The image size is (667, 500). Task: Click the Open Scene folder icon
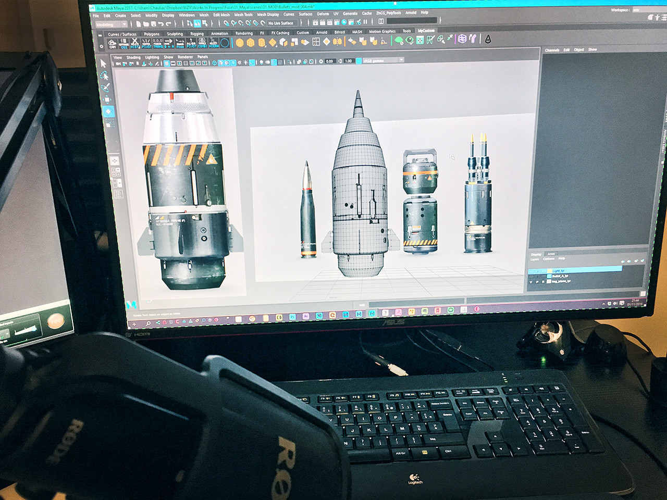point(146,24)
